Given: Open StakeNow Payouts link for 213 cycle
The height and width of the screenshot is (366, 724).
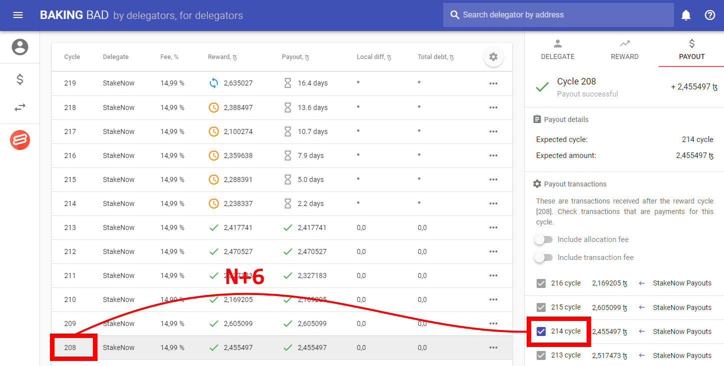Looking at the screenshot, I should pyautogui.click(x=682, y=355).
